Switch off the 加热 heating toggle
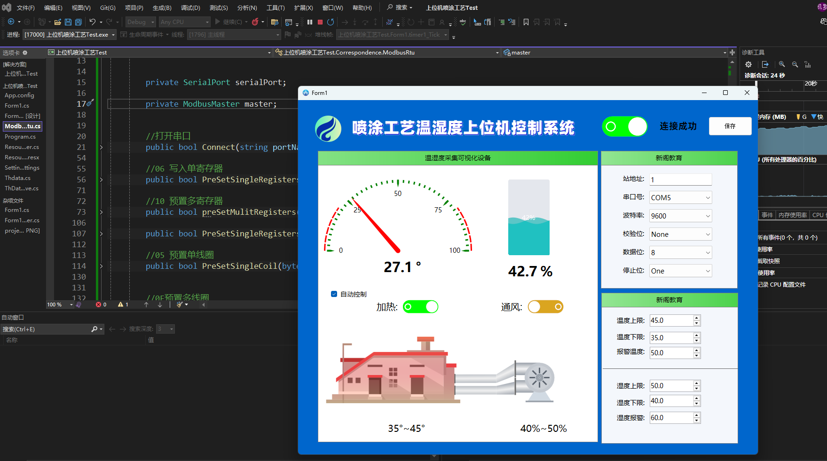 [420, 307]
